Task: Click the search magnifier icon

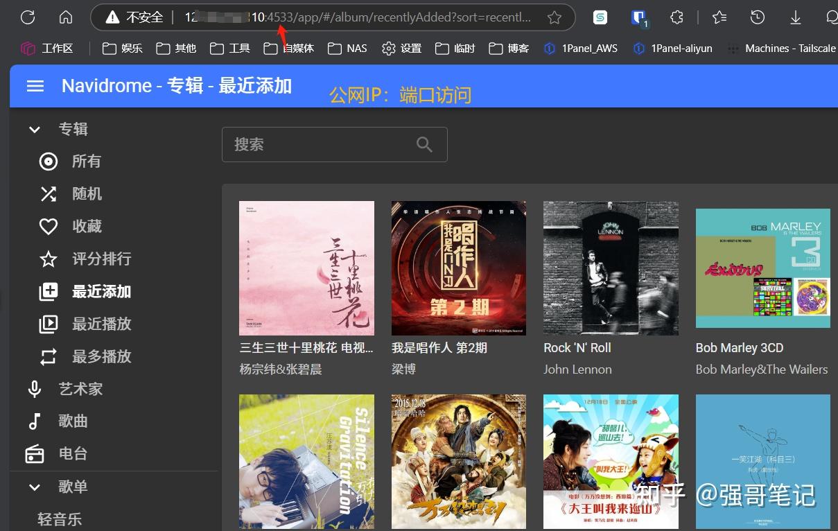Action: 424,144
